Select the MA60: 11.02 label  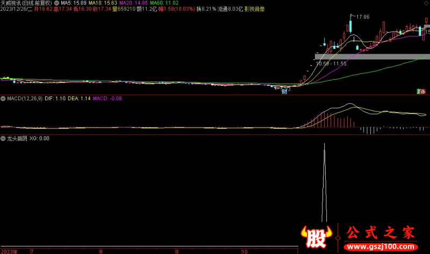(x=164, y=3)
